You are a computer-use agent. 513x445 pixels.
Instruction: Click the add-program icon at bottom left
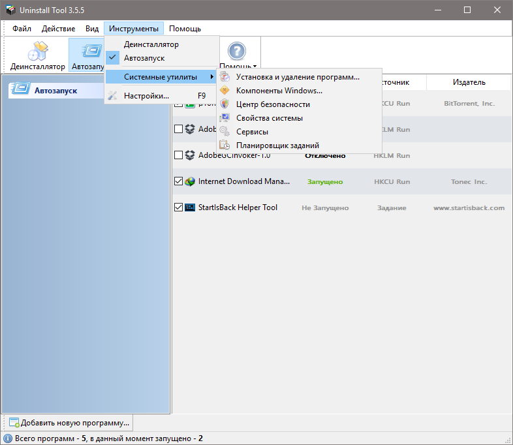click(x=14, y=422)
